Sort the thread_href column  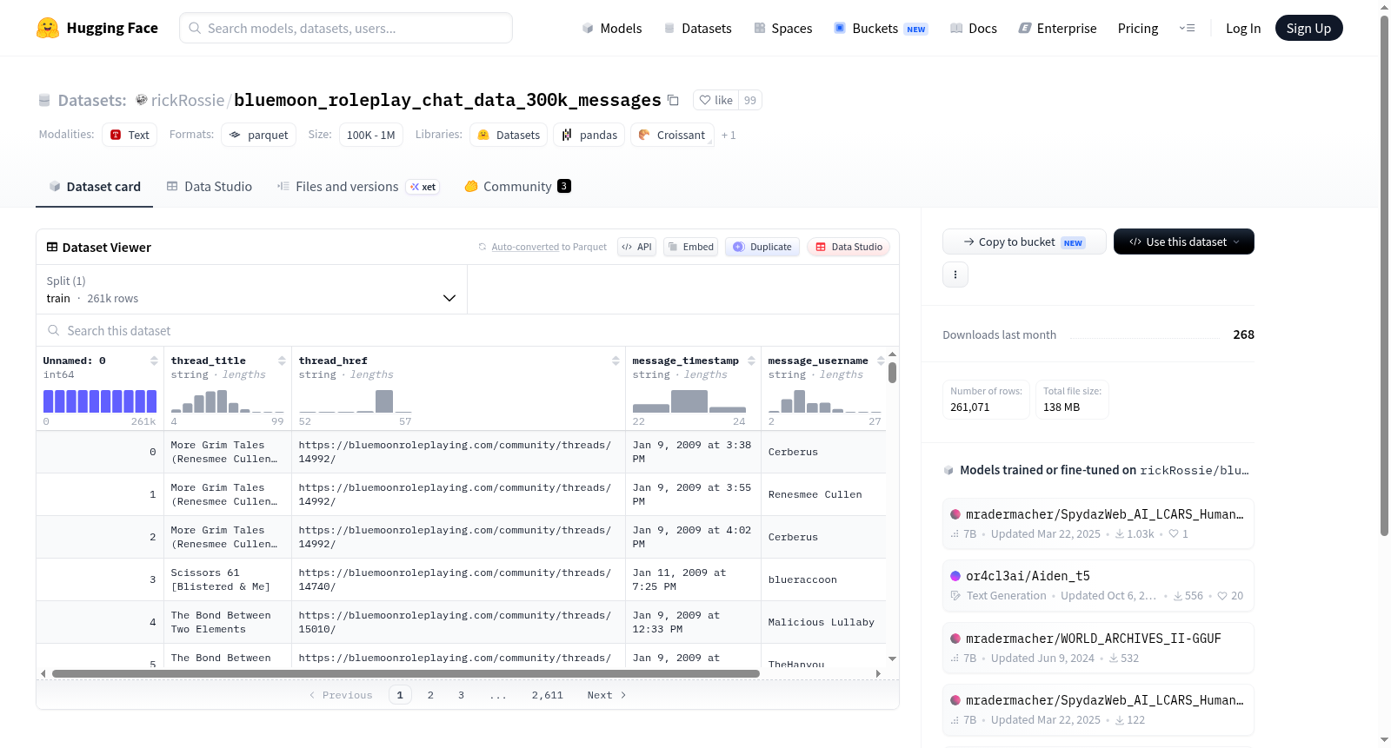click(616, 361)
